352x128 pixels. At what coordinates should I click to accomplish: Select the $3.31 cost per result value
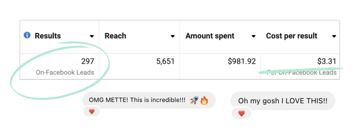click(327, 61)
